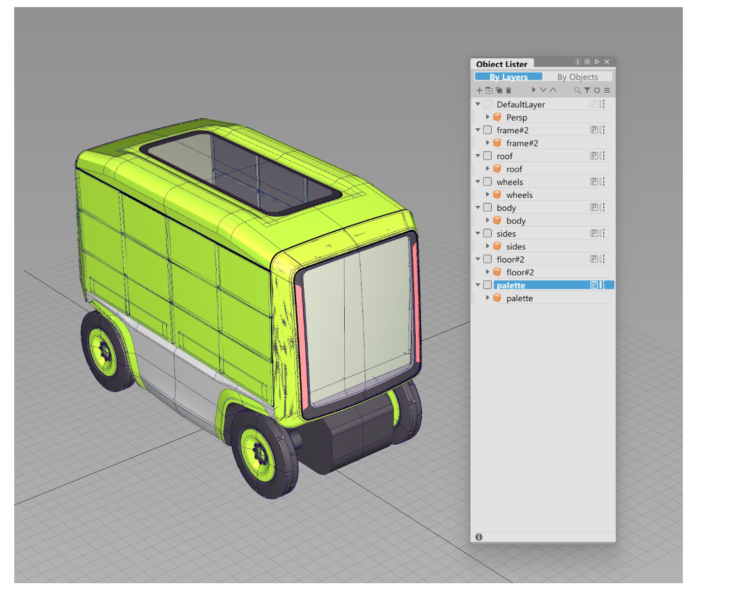Expand the Persp object node
This screenshot has height=605, width=730.
tap(488, 117)
